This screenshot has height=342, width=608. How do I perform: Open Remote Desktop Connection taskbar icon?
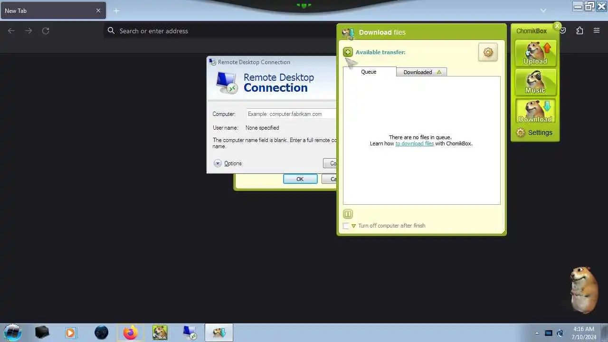[190, 332]
